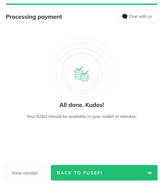The height and width of the screenshot is (187, 164).
Task: Click the "View receipt" label text
Action: point(25,173)
